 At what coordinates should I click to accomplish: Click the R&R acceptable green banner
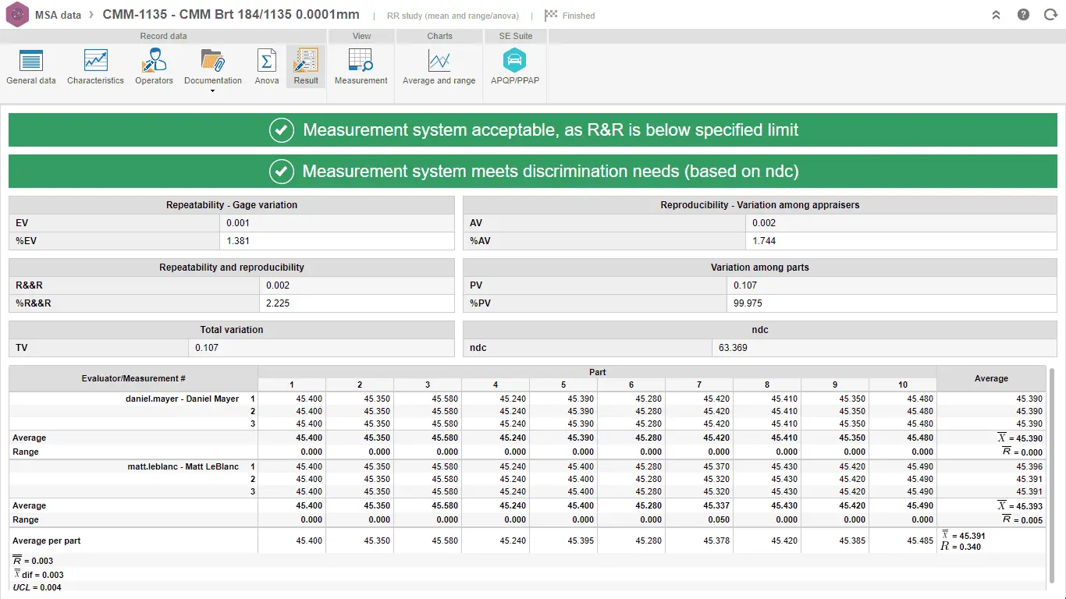click(533, 129)
